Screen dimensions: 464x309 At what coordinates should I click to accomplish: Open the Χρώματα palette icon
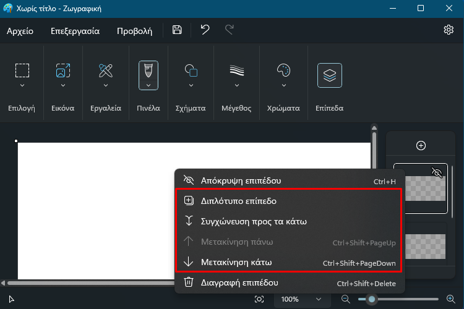(283, 70)
